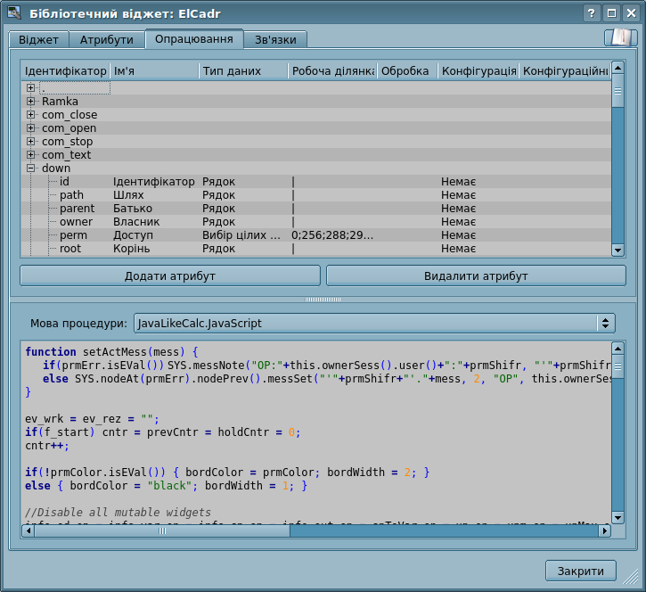This screenshot has width=646, height=592.
Task: Open the procedure language dropdown
Action: (374, 324)
